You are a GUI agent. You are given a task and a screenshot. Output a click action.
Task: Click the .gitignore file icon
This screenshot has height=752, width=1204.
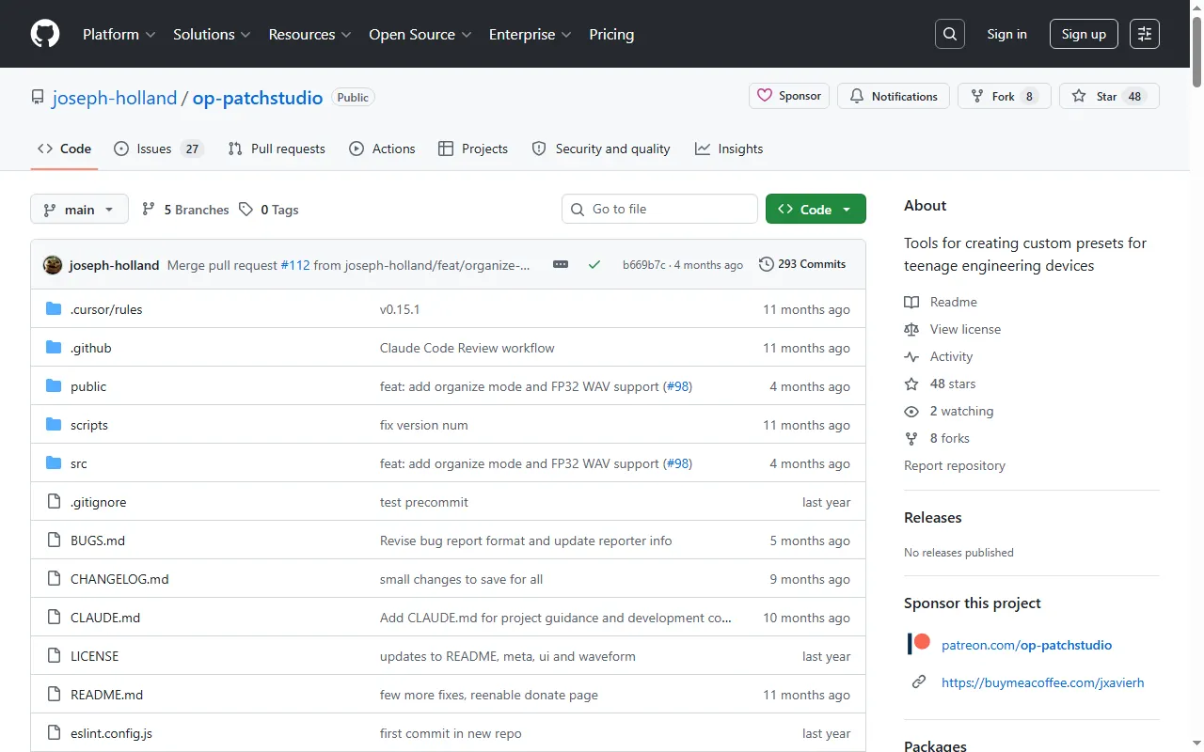click(54, 502)
